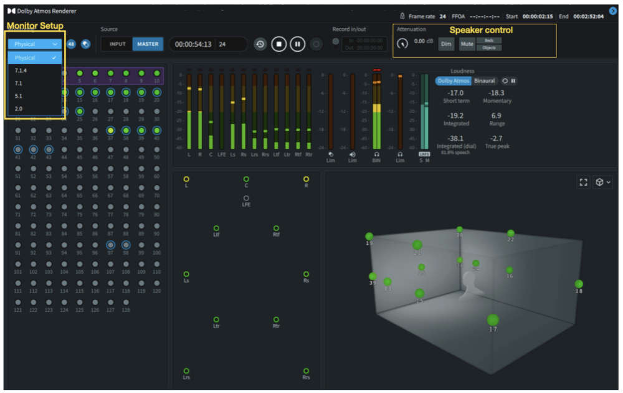Screen dimensions: 623x393
Task: Click the record button in transport
Action: point(316,44)
